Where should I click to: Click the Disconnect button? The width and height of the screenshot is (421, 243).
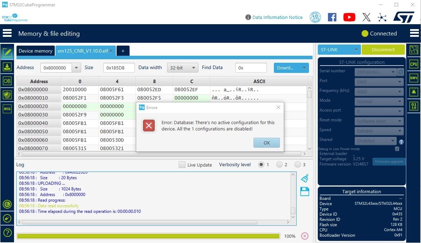[383, 50]
